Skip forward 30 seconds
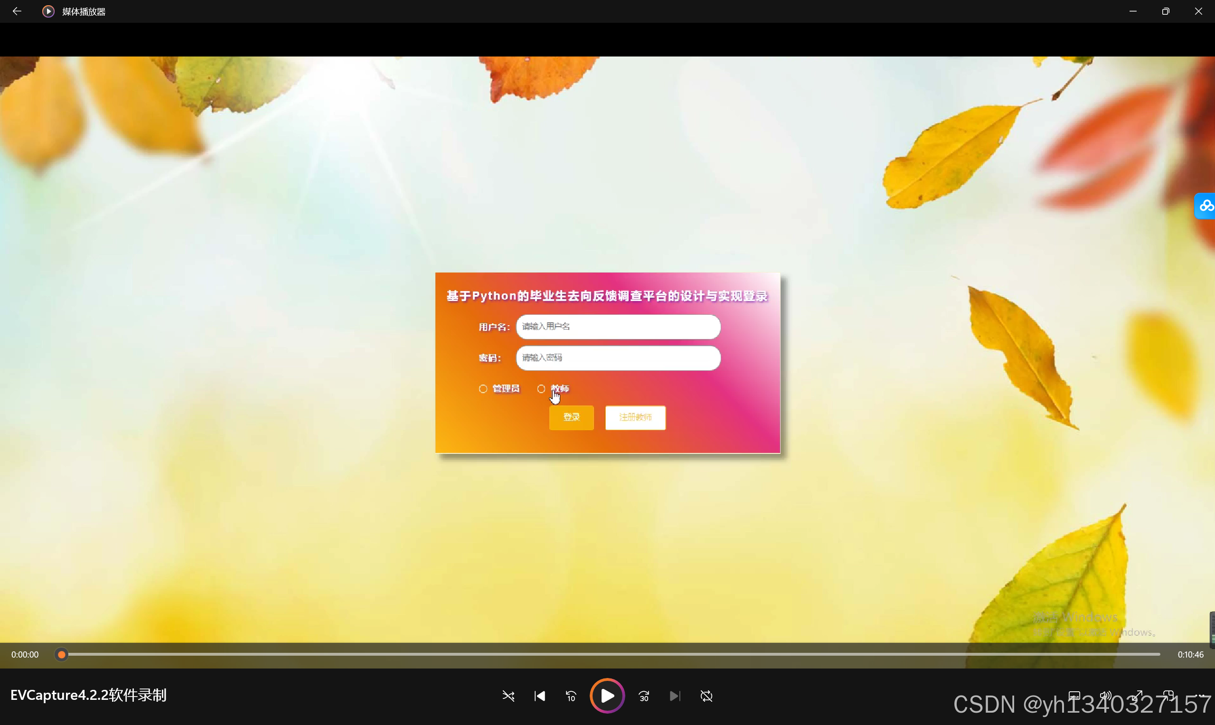This screenshot has height=725, width=1215. click(644, 696)
